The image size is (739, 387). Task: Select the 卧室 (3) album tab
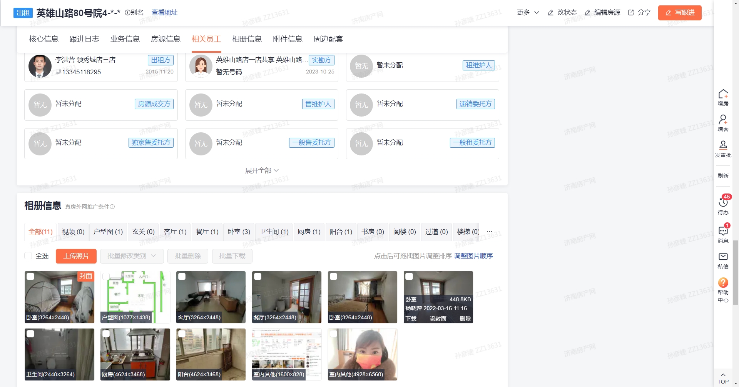click(x=239, y=232)
